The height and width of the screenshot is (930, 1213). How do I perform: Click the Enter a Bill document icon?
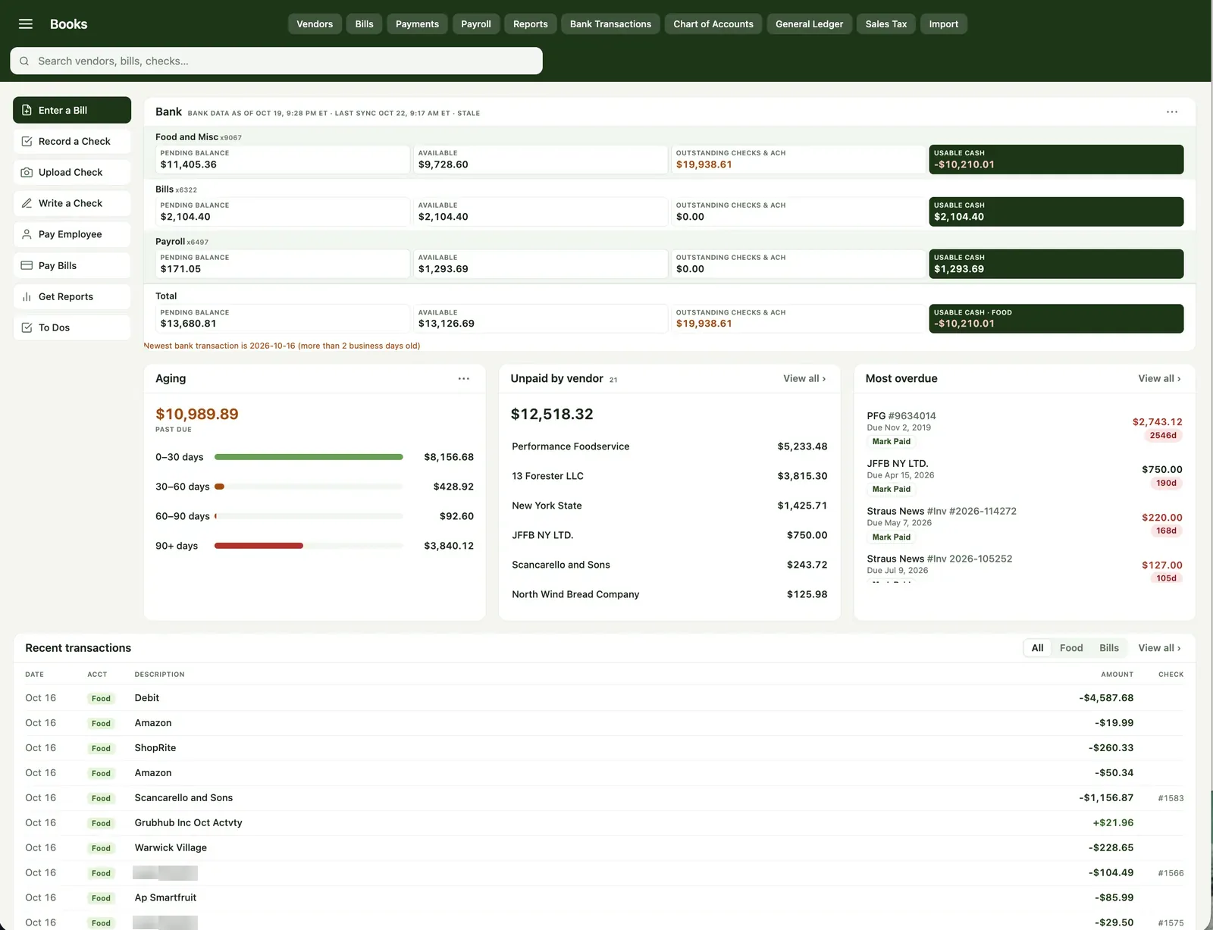point(27,110)
